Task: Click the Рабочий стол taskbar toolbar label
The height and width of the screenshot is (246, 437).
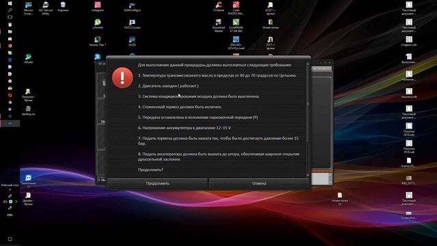Action: pyautogui.click(x=10, y=185)
